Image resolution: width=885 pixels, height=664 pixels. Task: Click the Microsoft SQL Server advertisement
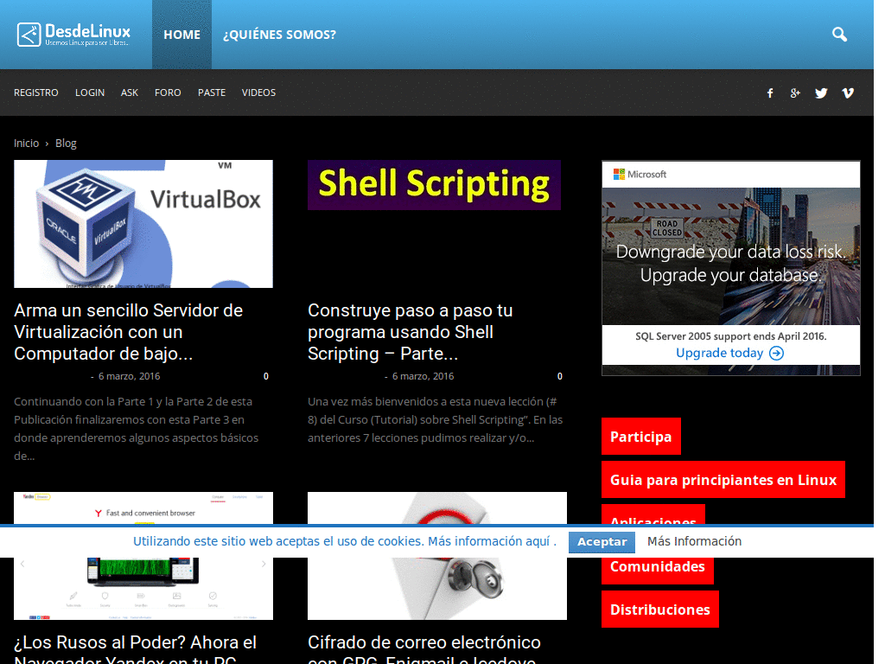(x=731, y=268)
